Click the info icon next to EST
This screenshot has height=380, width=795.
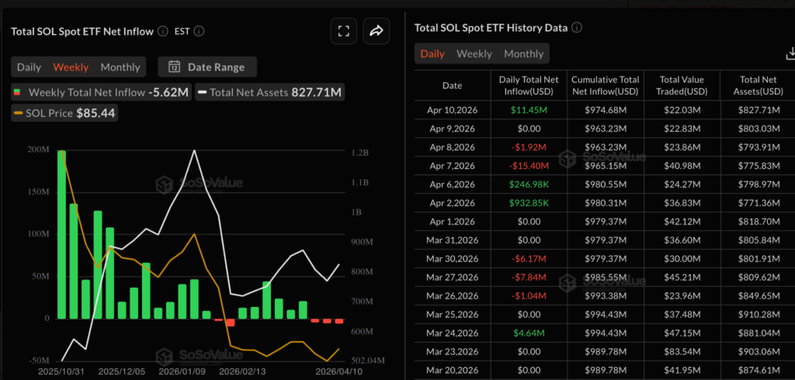tap(200, 32)
